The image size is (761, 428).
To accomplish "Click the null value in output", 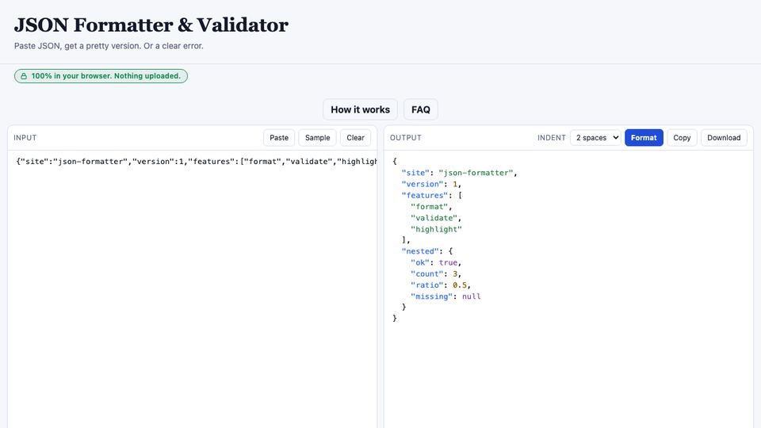I will click(471, 296).
